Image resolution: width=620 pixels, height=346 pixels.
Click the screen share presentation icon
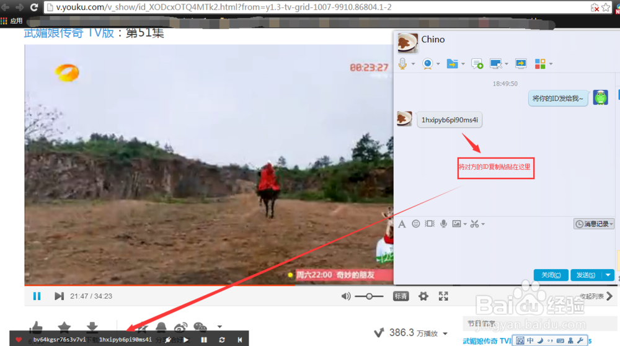(x=521, y=64)
